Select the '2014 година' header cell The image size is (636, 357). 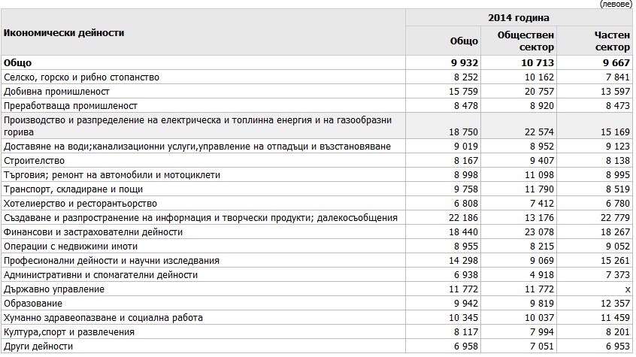519,18
